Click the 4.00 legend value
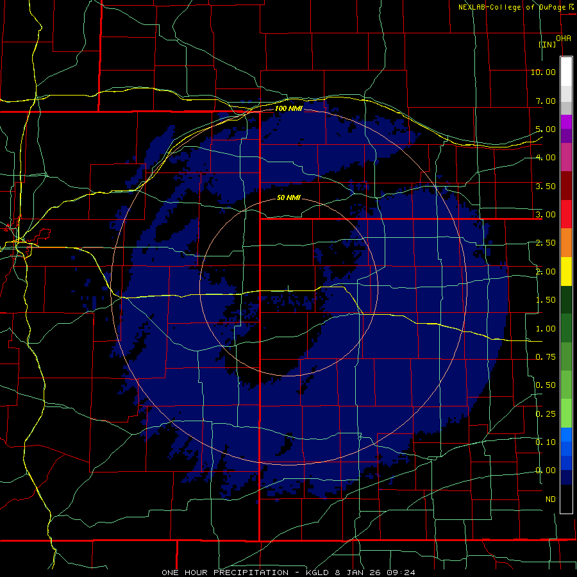 point(546,158)
